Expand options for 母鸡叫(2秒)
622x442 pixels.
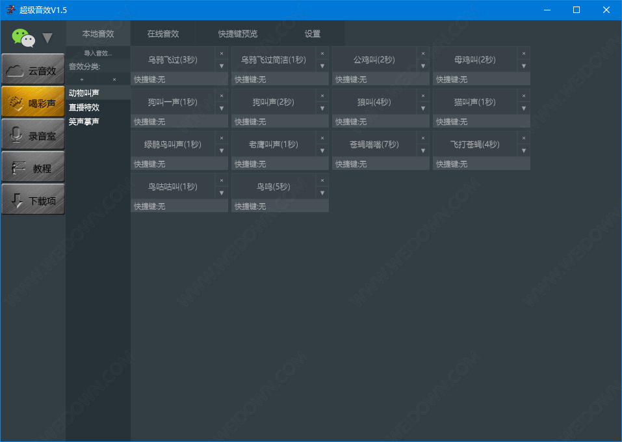[524, 66]
